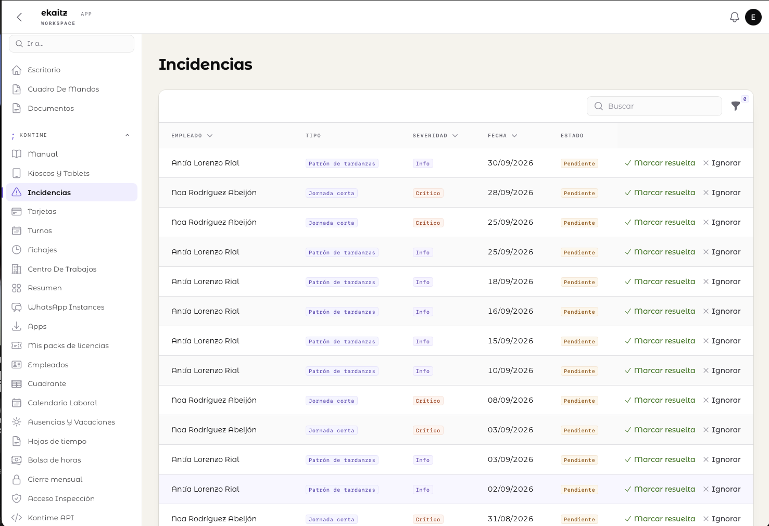Click the Apps download icon
This screenshot has height=526, width=769.
17,326
